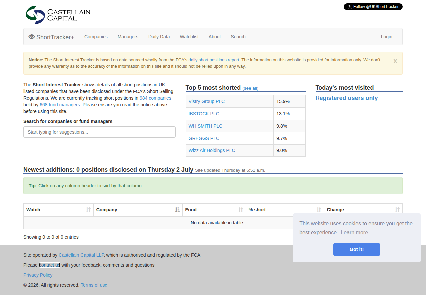Click the 984 companies link
The image size is (426, 295).
(x=155, y=98)
